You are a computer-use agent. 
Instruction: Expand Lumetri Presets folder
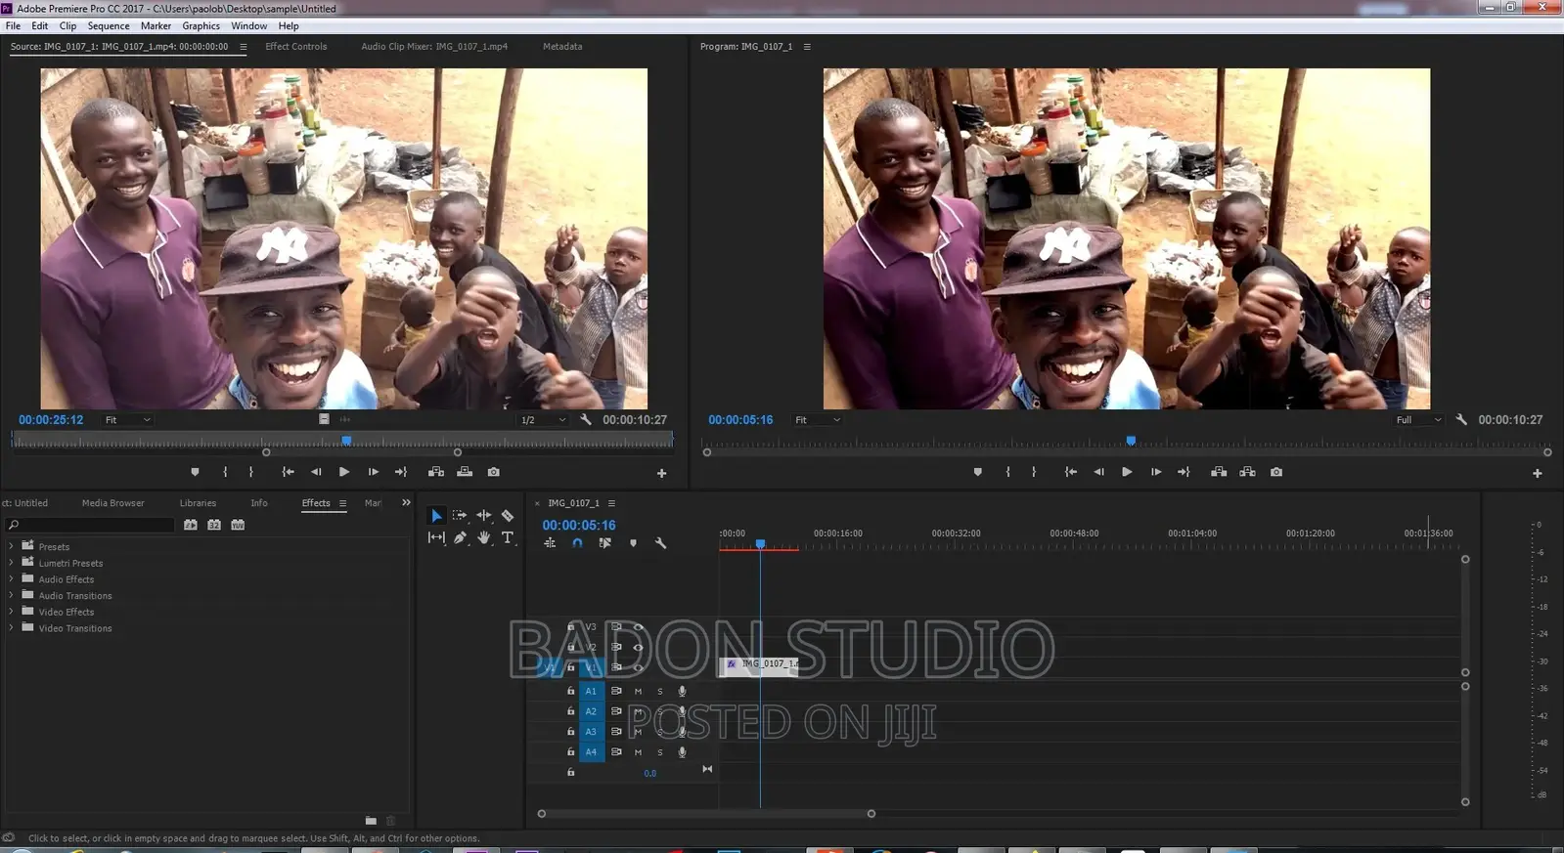pyautogui.click(x=12, y=563)
